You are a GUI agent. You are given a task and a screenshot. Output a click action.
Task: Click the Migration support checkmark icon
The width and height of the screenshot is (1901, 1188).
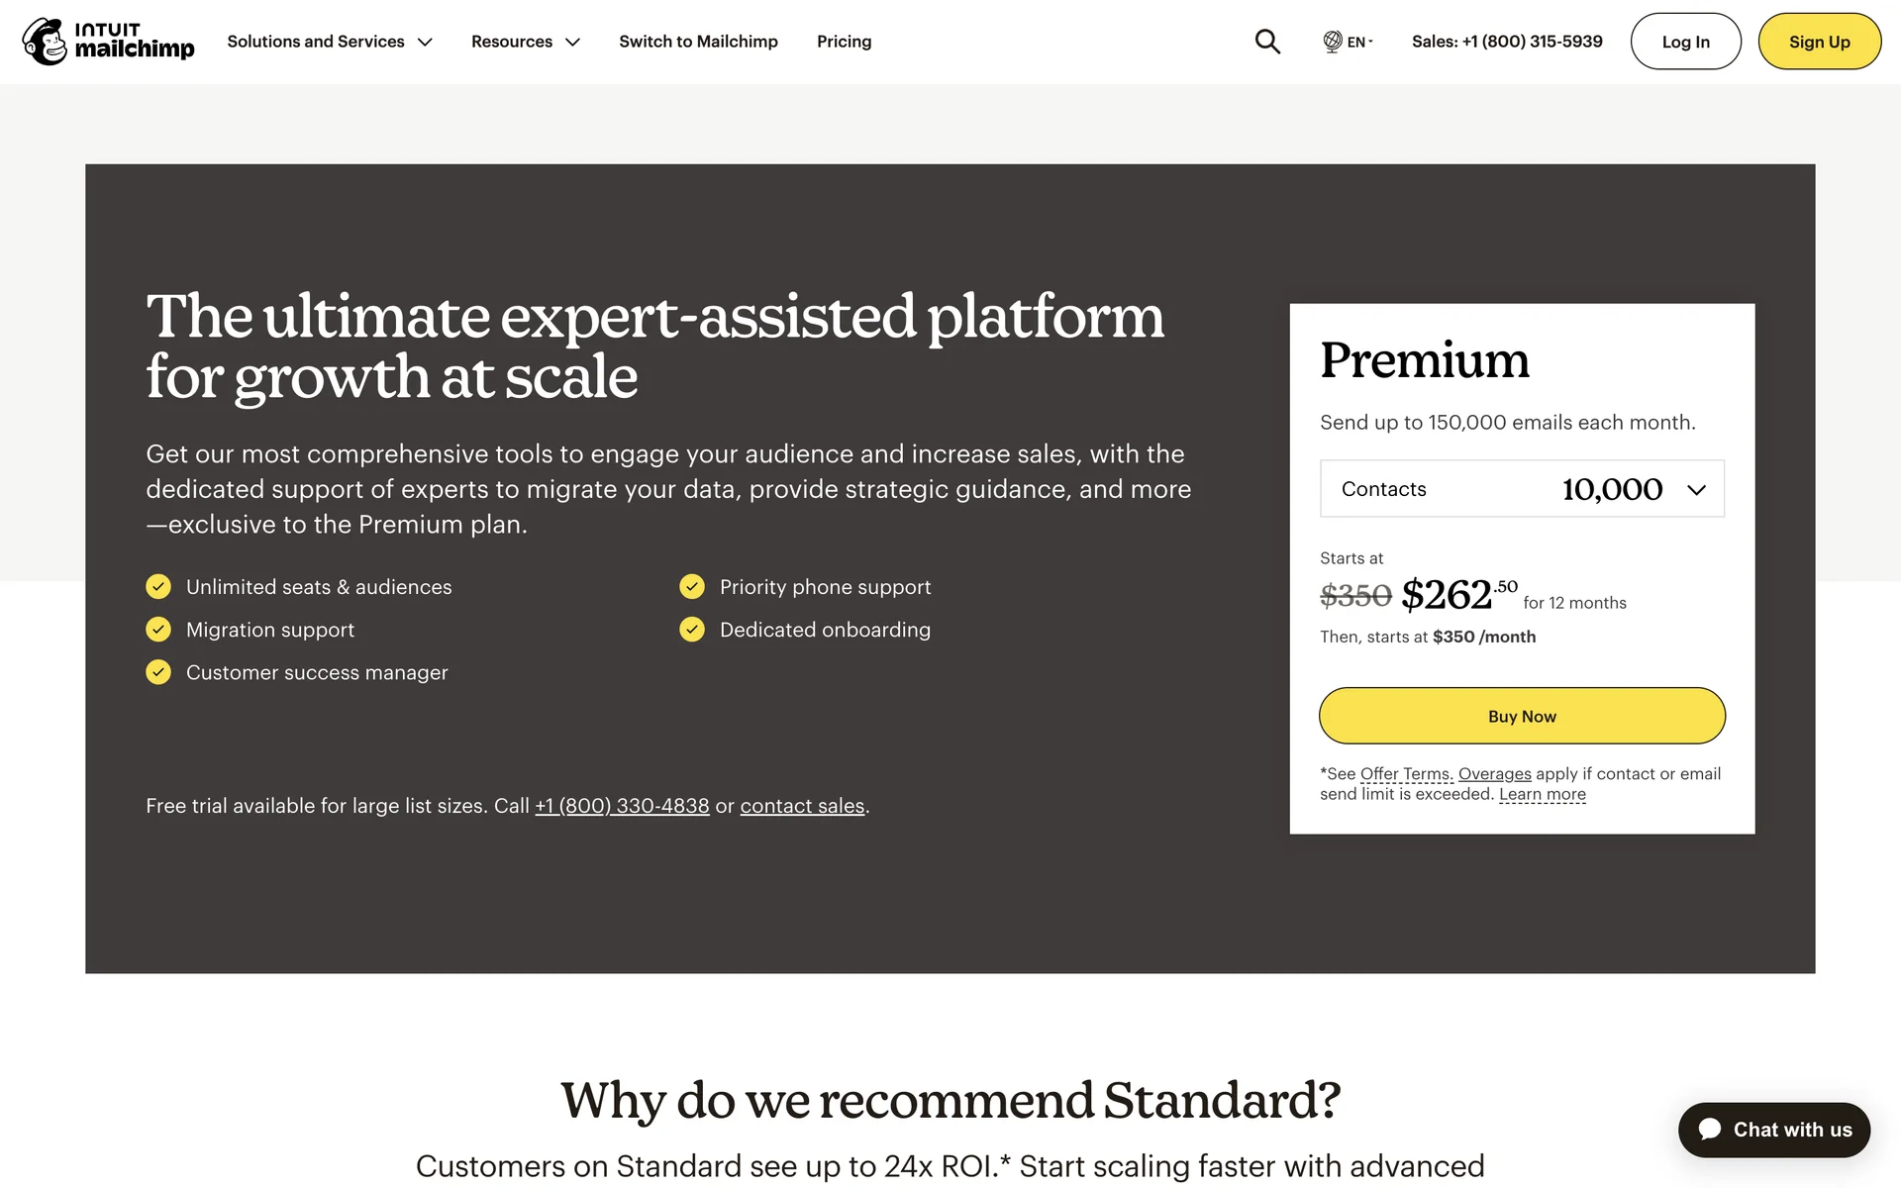coord(158,630)
